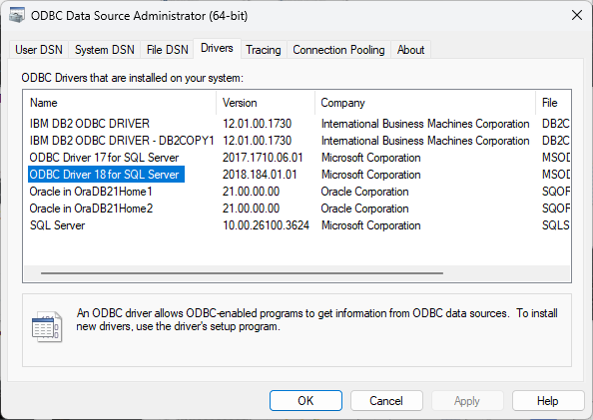Screen dimensions: 593x420
Task: Click the data source table icon in info panel
Action: coord(47,326)
